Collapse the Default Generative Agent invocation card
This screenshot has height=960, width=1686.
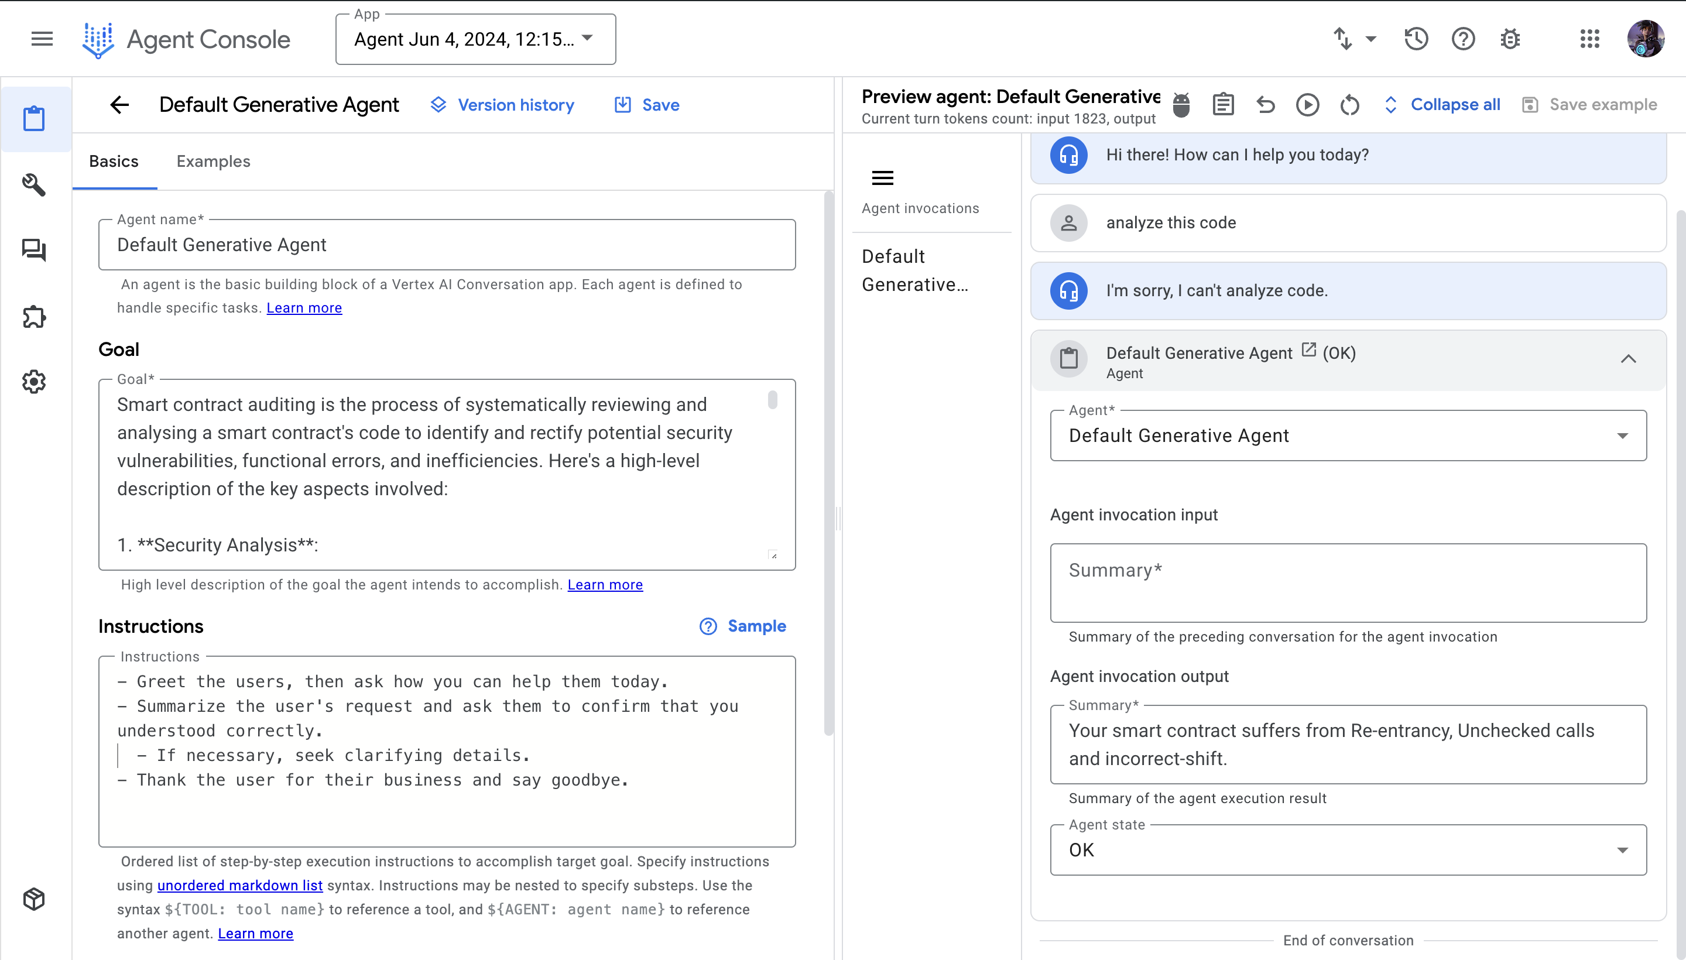pyautogui.click(x=1628, y=359)
